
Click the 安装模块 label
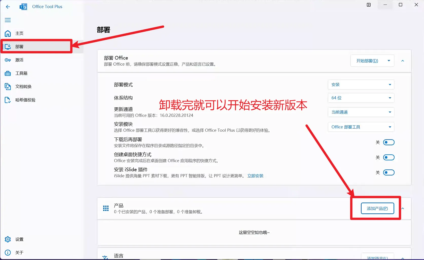tap(123, 124)
